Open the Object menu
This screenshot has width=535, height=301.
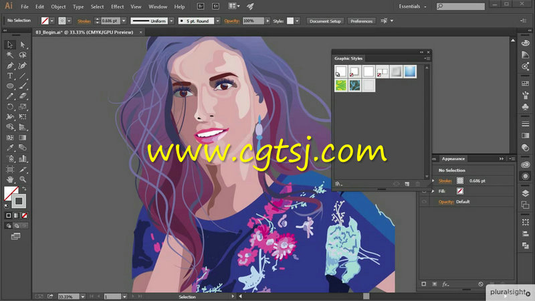click(58, 7)
